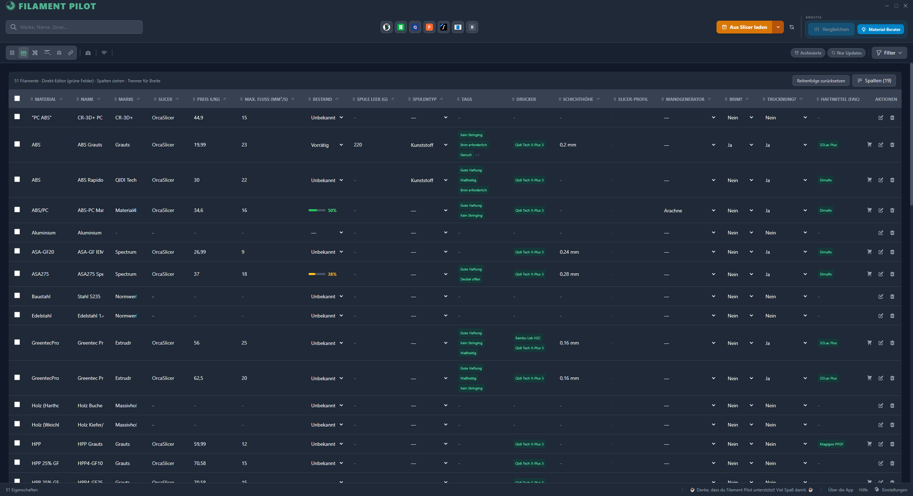This screenshot has height=496, width=913.
Task: Click the cart icon in ABS Grauts row
Action: 869,145
